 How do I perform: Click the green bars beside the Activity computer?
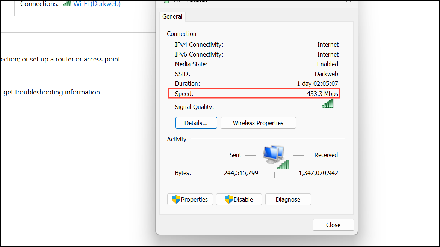coord(283,165)
